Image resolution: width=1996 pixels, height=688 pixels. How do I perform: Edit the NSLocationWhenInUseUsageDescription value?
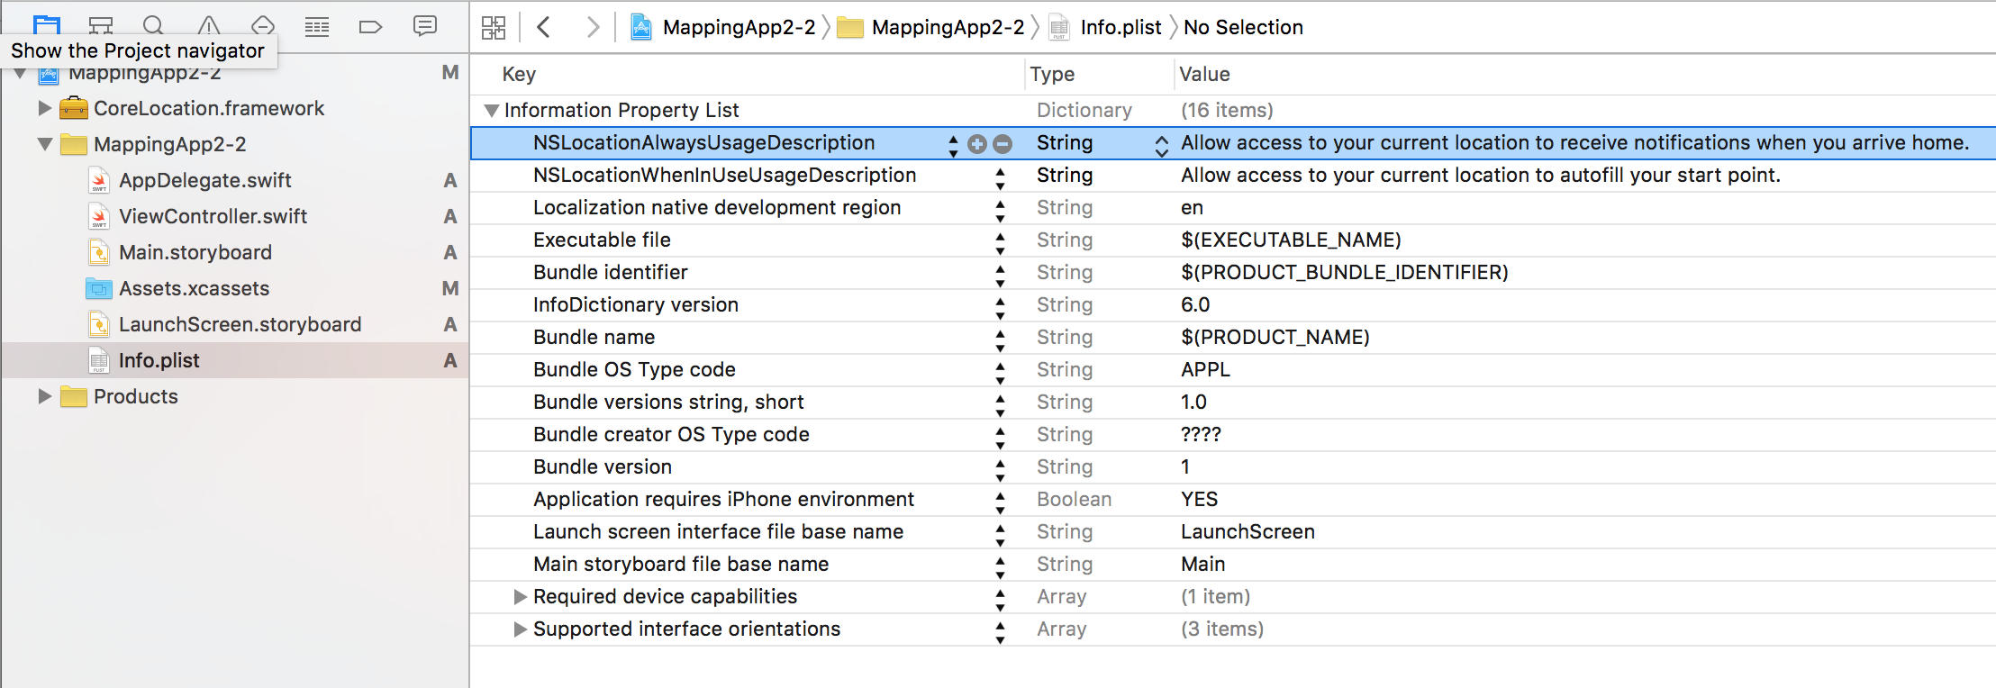pyautogui.click(x=1481, y=175)
